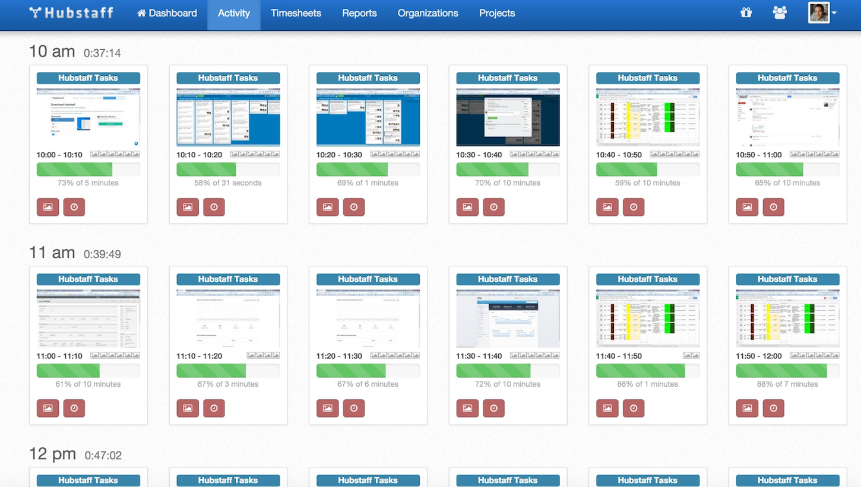This screenshot has height=487, width=861.
Task: Enlarge the screenshot thumbnail for 11:00 - 11:10
Action: point(88,319)
